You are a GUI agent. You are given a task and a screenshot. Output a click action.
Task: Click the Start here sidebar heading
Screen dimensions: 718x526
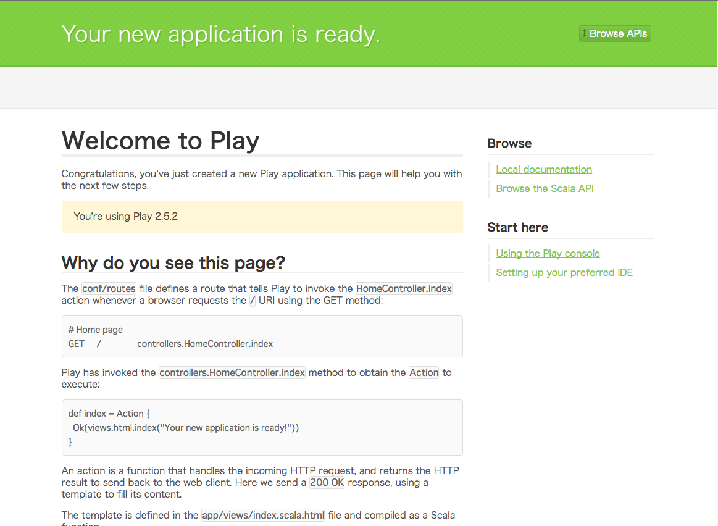coord(518,227)
